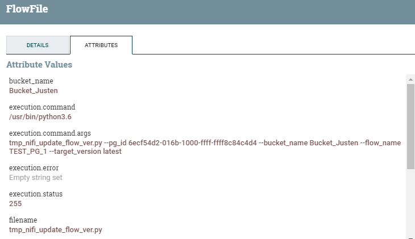Click the scrollbar up arrow
This screenshot has height=239, width=415.
point(410,78)
